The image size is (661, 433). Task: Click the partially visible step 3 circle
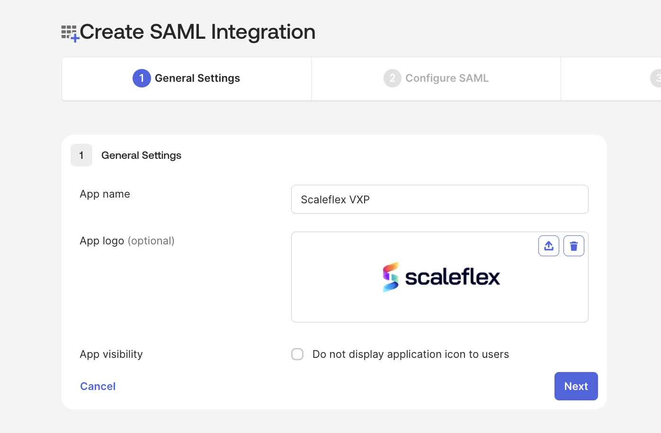click(657, 78)
